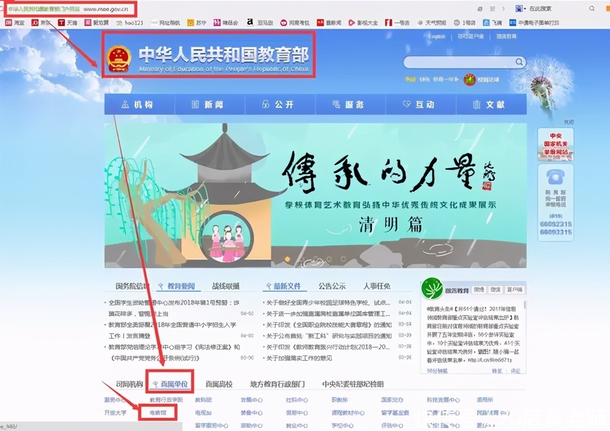Open the 人事任免 section link
The height and width of the screenshot is (431, 610).
click(376, 286)
